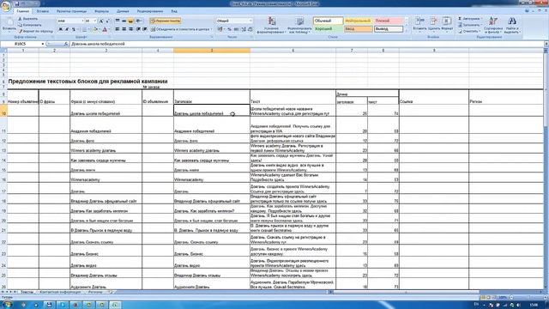Apply percent style to the cell
Image resolution: width=549 pixels, height=309 pixels.
pyautogui.click(x=230, y=29)
